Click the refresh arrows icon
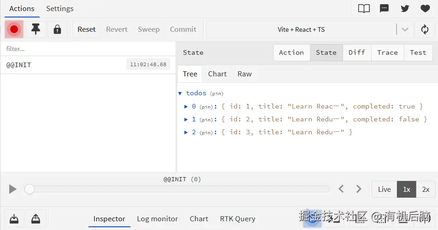The width and height of the screenshot is (438, 230). (x=425, y=29)
